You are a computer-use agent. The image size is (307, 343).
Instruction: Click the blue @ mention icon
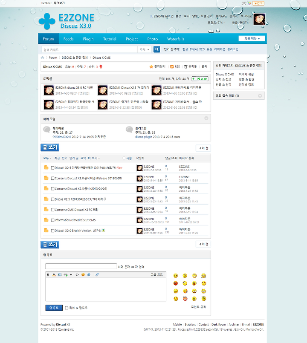click(x=89, y=274)
